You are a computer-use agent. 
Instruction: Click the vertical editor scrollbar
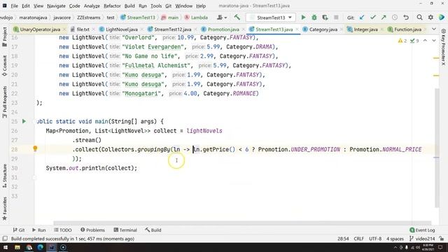(x=436, y=148)
